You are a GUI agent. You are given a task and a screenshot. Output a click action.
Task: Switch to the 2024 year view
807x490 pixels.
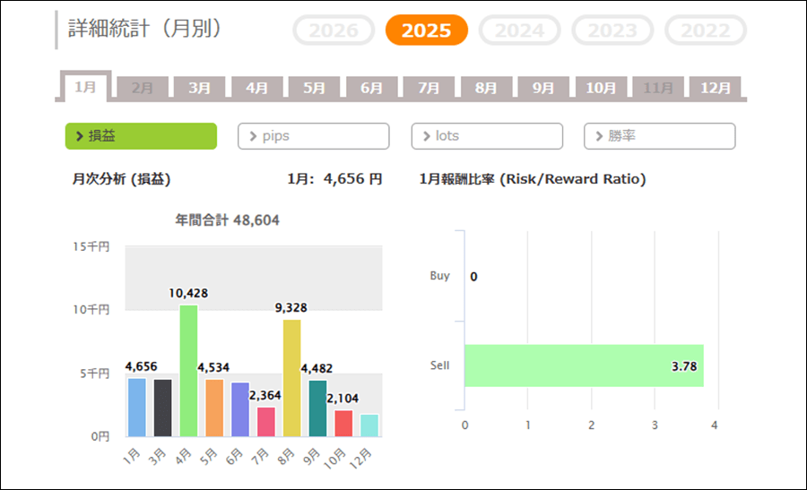tap(520, 30)
